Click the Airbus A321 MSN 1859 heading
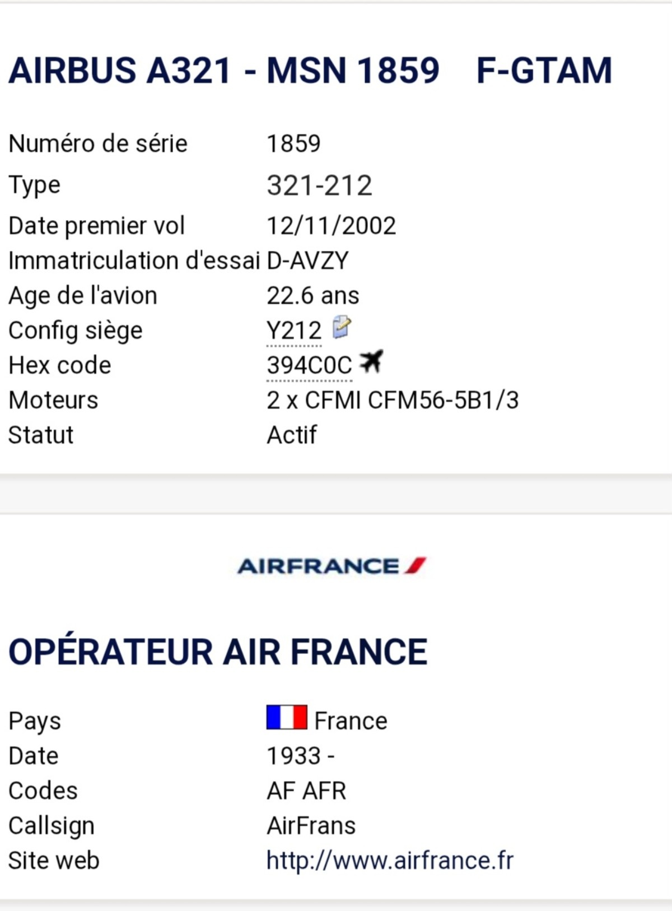 (x=224, y=71)
